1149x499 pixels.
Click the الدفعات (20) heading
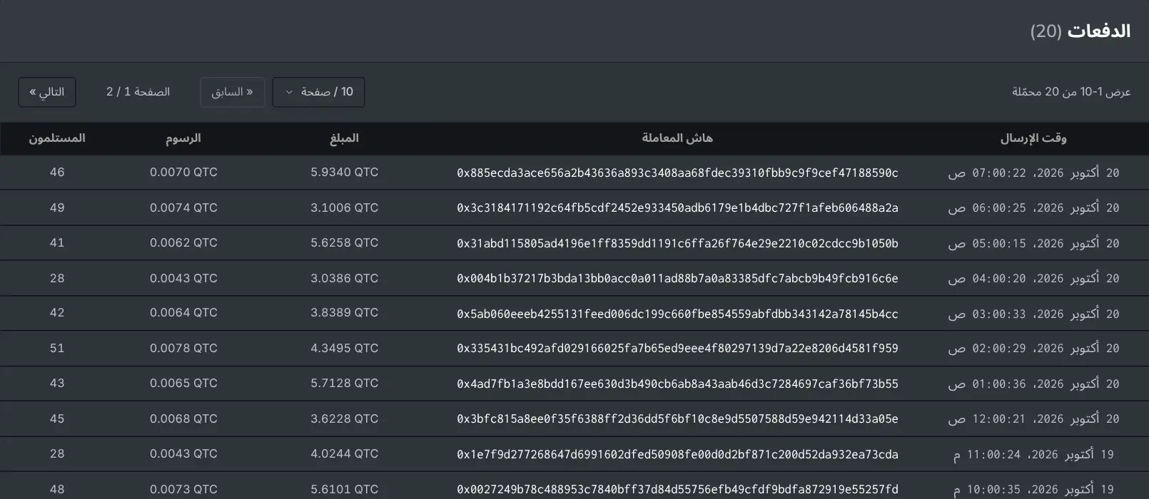click(x=1080, y=31)
